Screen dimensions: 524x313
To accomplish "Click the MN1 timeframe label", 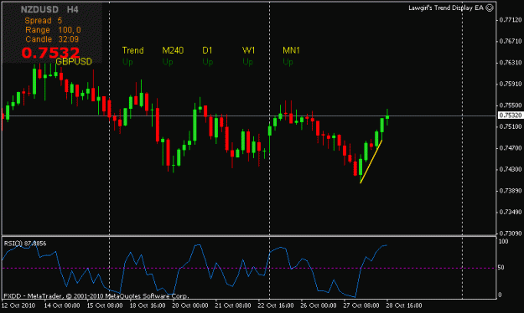I will 291,50.
